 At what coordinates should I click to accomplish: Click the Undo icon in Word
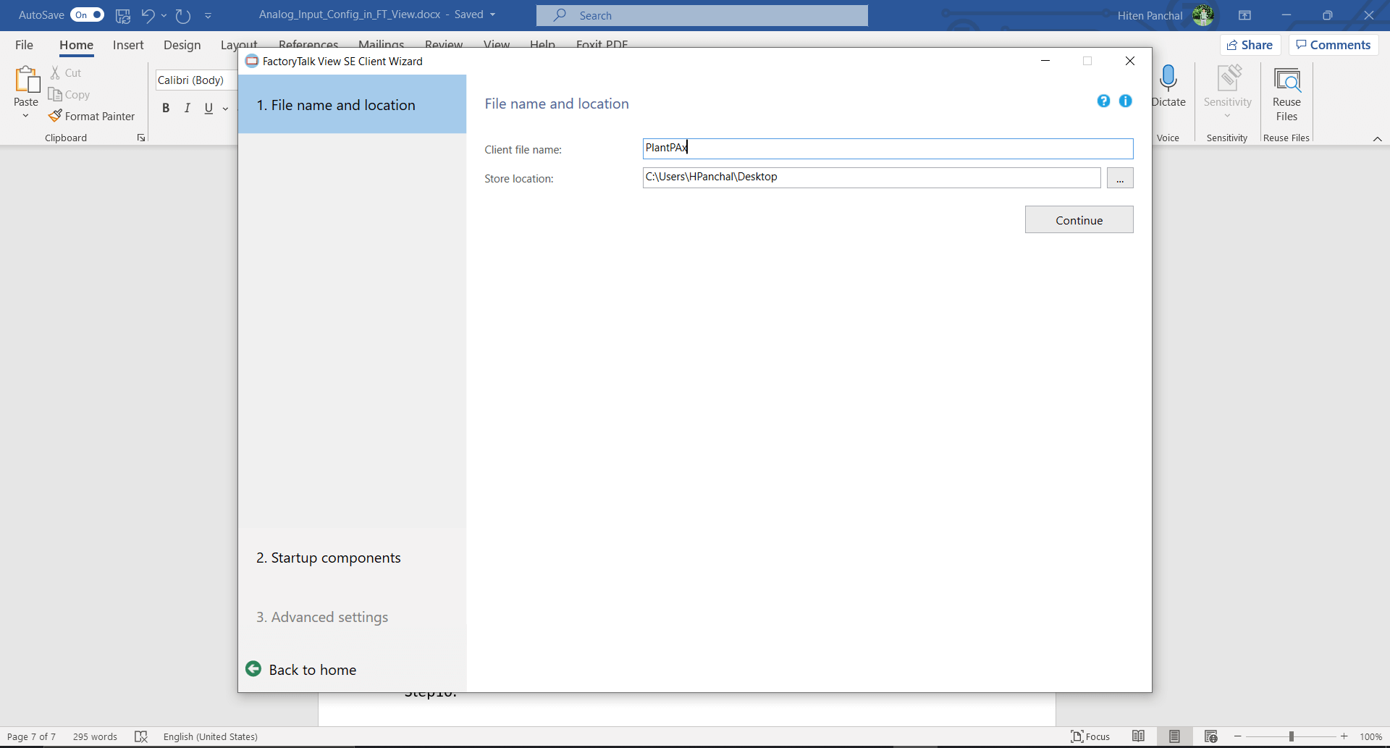tap(148, 15)
